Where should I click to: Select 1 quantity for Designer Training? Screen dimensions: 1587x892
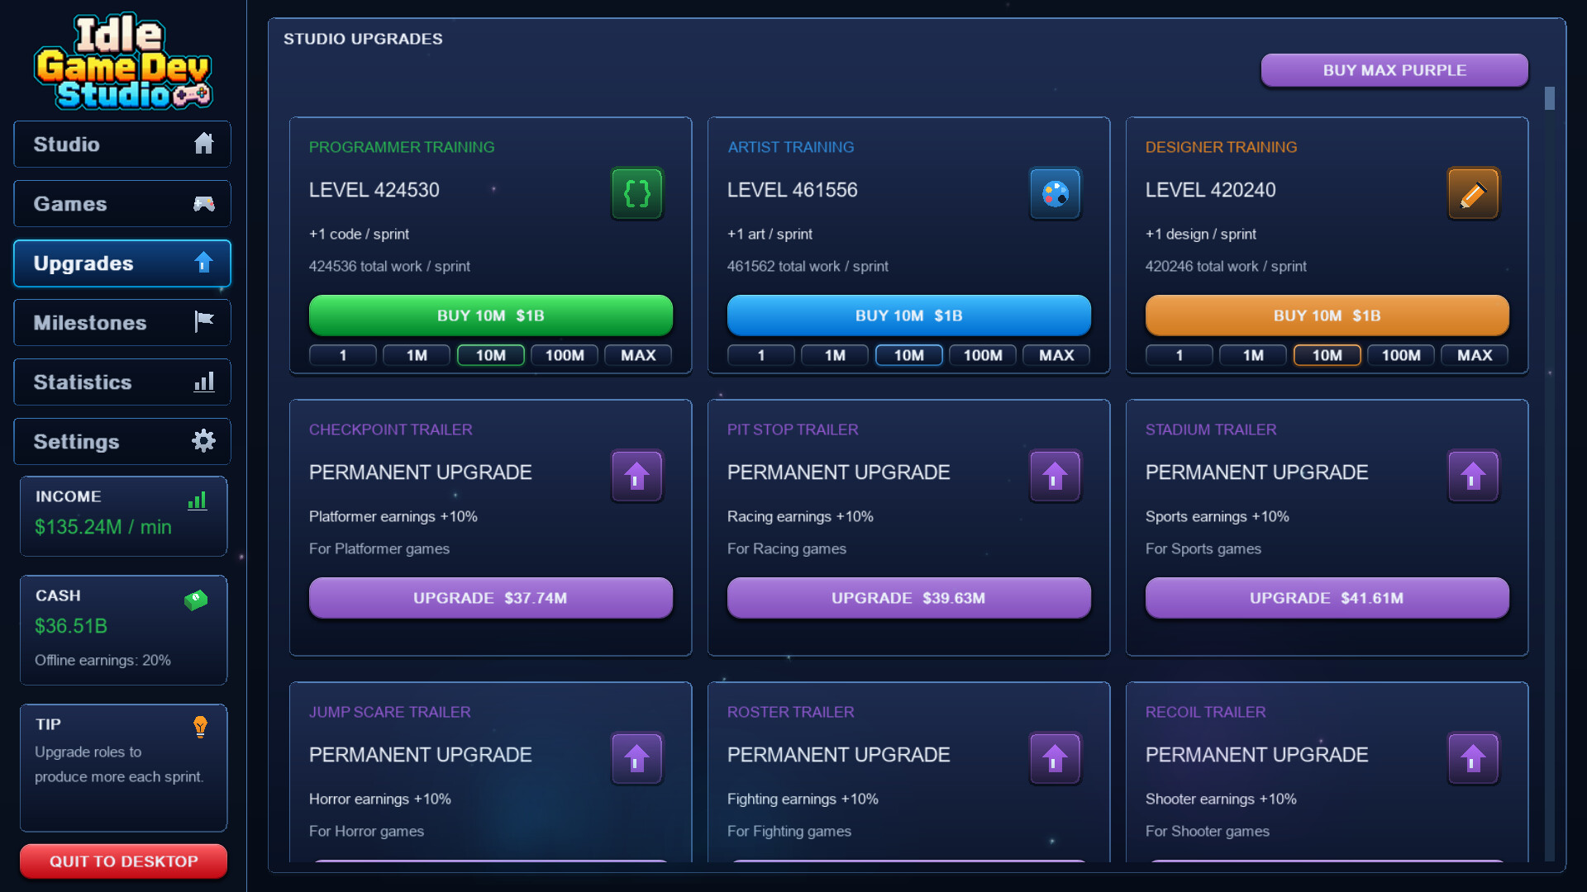click(1180, 355)
